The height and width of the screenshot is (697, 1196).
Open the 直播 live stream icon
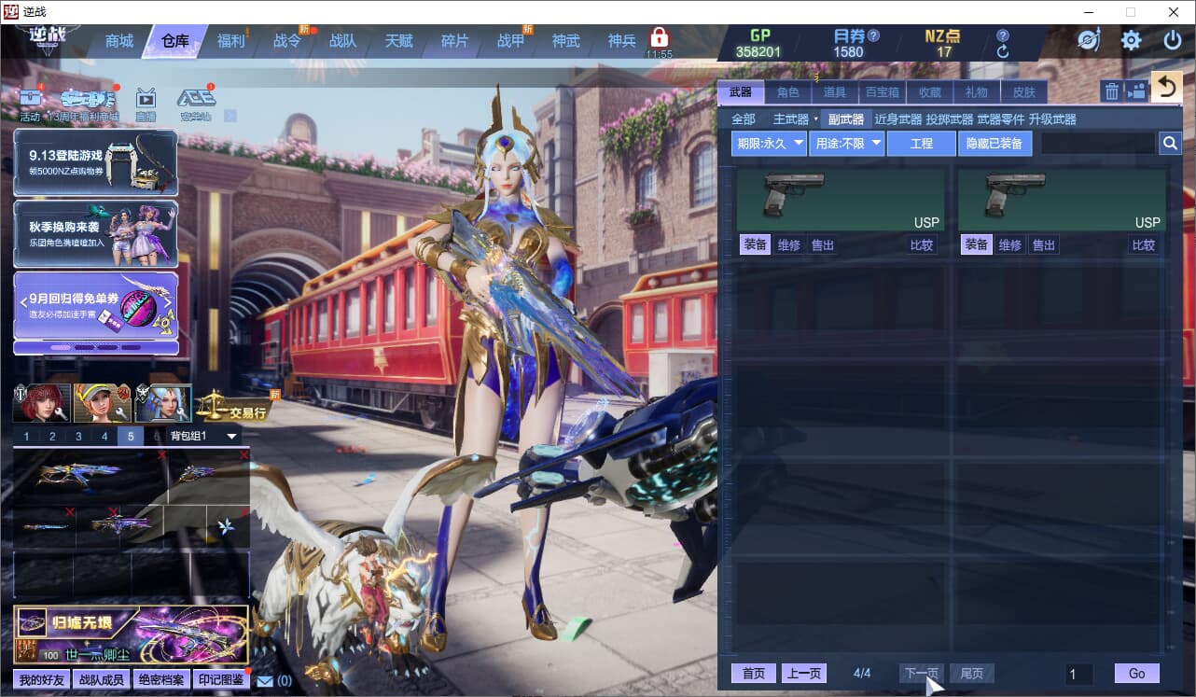[x=146, y=104]
